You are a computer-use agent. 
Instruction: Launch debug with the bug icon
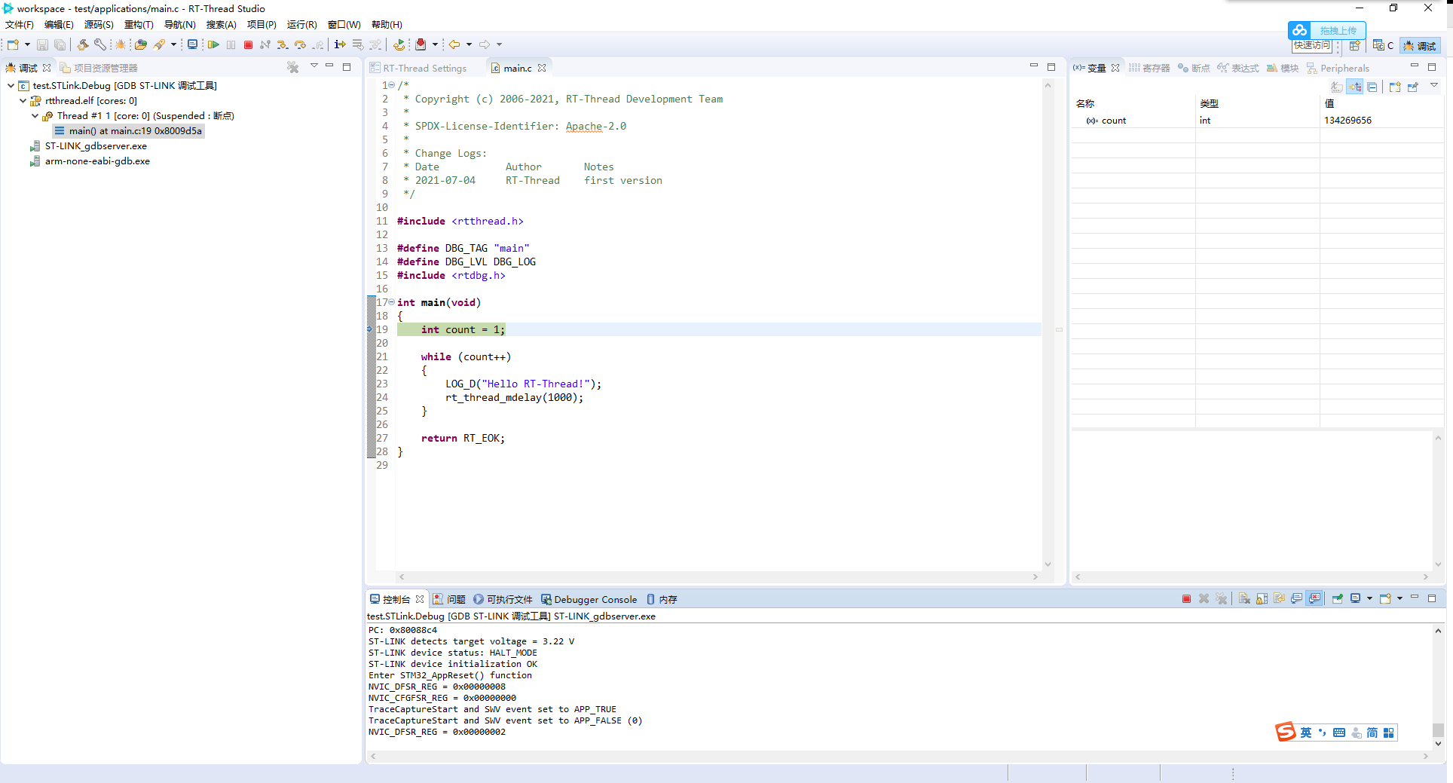(x=121, y=44)
